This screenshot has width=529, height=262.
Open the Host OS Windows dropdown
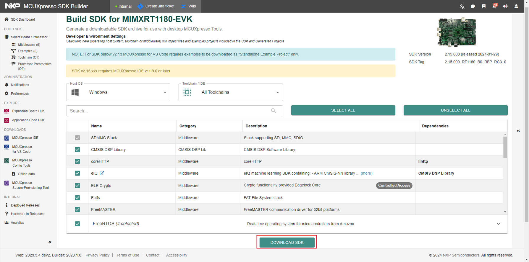point(118,92)
